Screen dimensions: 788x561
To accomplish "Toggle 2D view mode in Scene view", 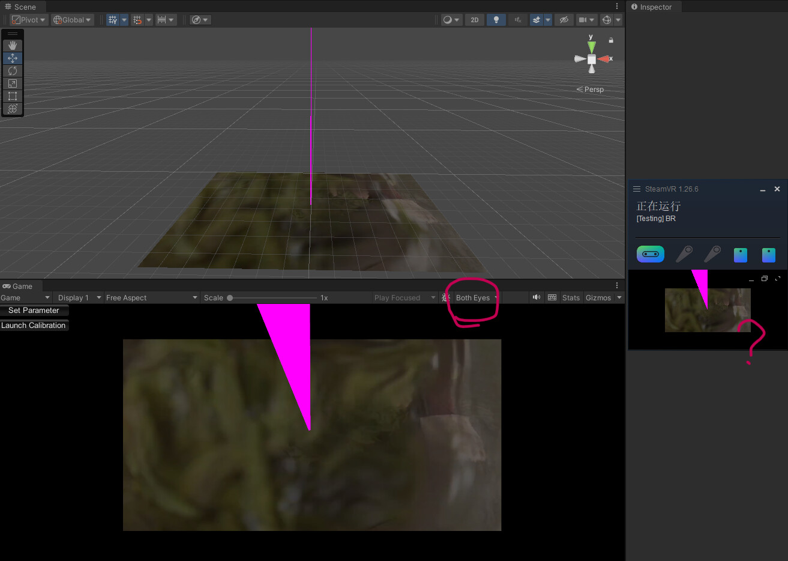I will [474, 19].
